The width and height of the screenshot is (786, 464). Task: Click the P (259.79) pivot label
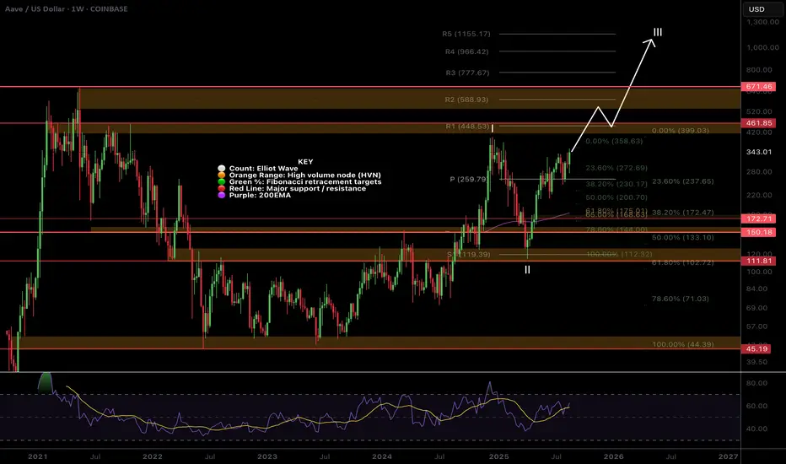pos(468,179)
